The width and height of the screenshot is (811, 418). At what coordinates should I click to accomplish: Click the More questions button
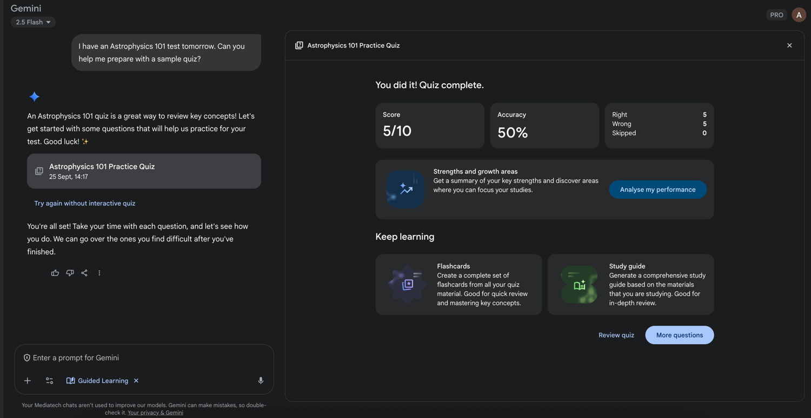click(680, 335)
